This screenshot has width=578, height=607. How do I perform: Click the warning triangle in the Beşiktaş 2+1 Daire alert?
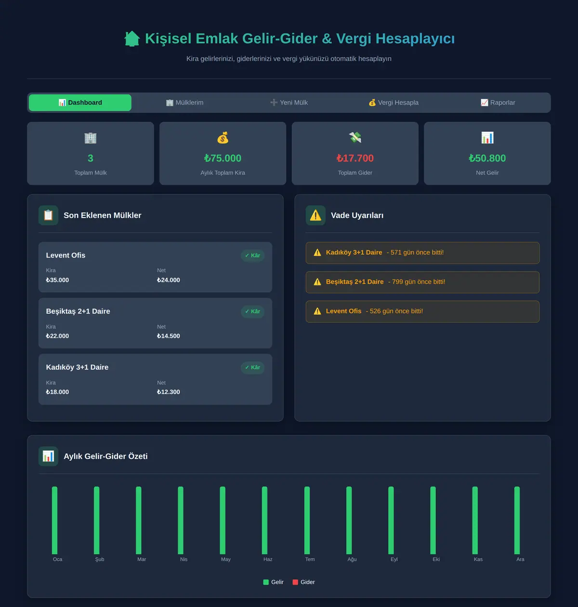coord(317,282)
